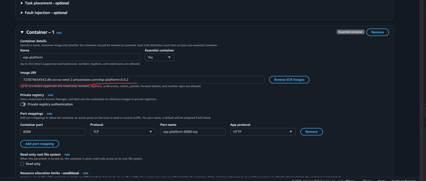Open the Protocol TCP dropdown
426x181 pixels.
[x=123, y=132]
